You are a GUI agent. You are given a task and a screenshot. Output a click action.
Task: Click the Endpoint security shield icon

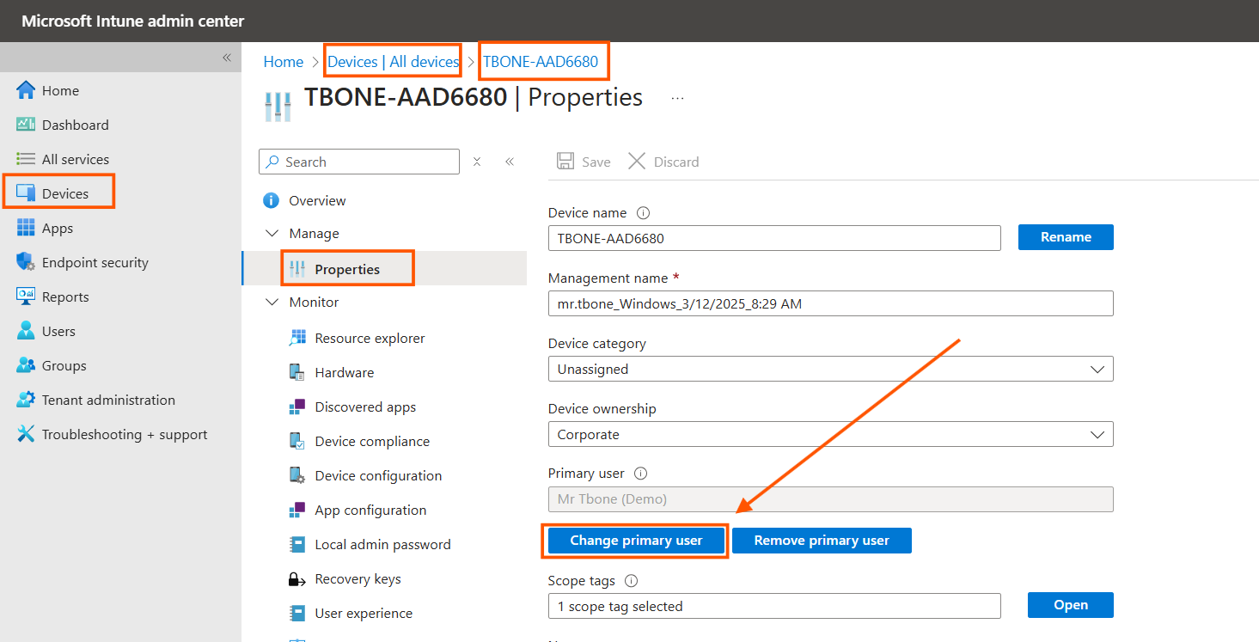coord(26,262)
